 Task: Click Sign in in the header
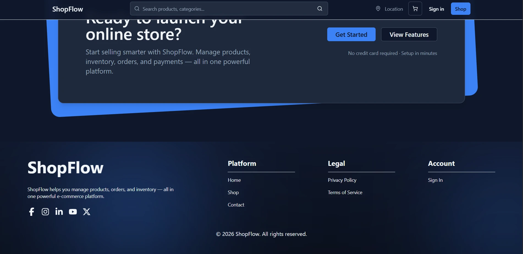pos(436,9)
